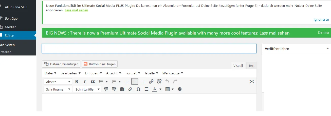Insert special character (Omega icon)
Image resolution: width=331 pixels, height=116 pixels.
click(x=138, y=89)
